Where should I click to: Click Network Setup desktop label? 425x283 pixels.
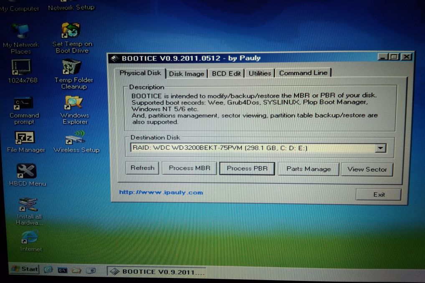tap(71, 8)
